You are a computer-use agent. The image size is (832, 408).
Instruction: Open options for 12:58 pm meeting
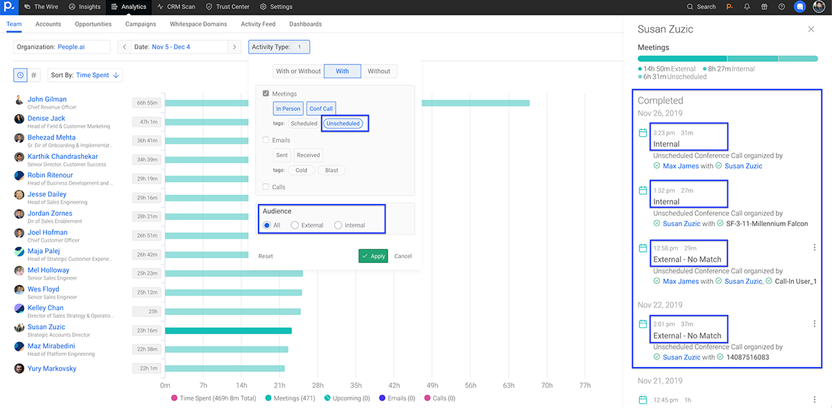pyautogui.click(x=814, y=248)
